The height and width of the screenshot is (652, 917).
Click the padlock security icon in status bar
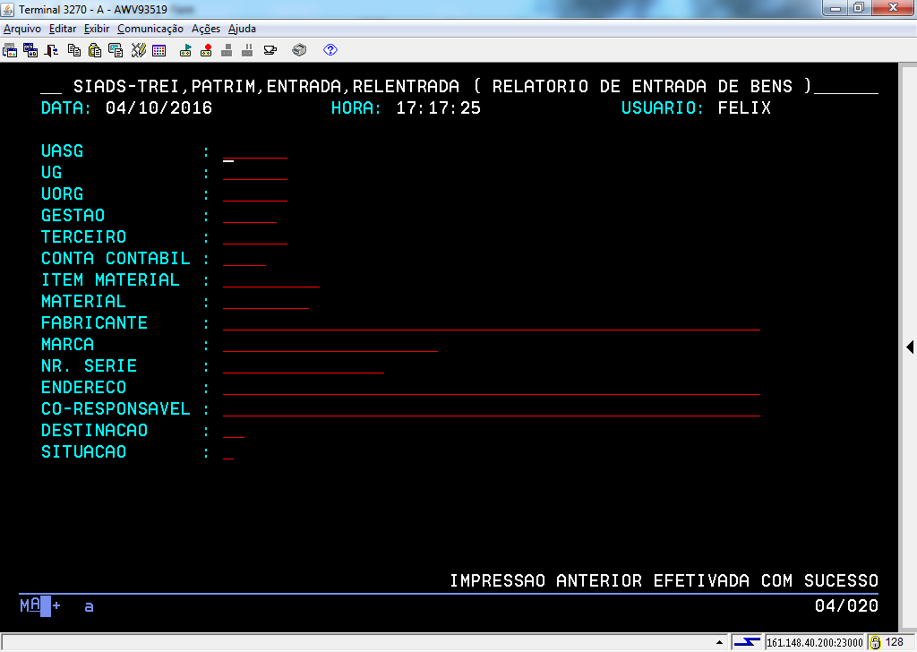coord(875,643)
